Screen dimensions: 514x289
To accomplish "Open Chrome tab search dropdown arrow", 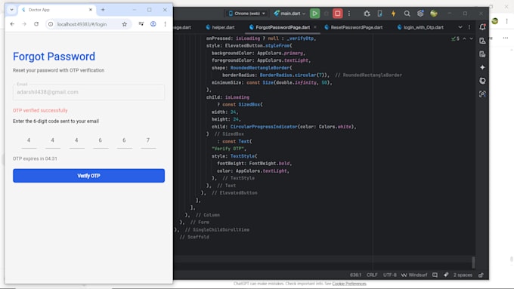I will click(12, 10).
